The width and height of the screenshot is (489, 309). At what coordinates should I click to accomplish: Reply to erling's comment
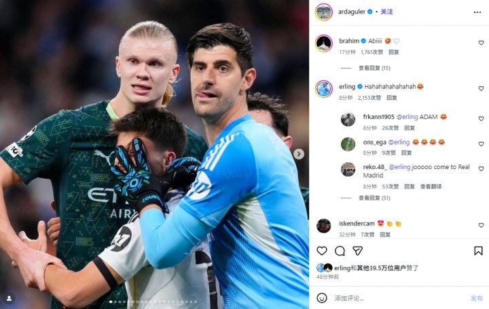[392, 98]
